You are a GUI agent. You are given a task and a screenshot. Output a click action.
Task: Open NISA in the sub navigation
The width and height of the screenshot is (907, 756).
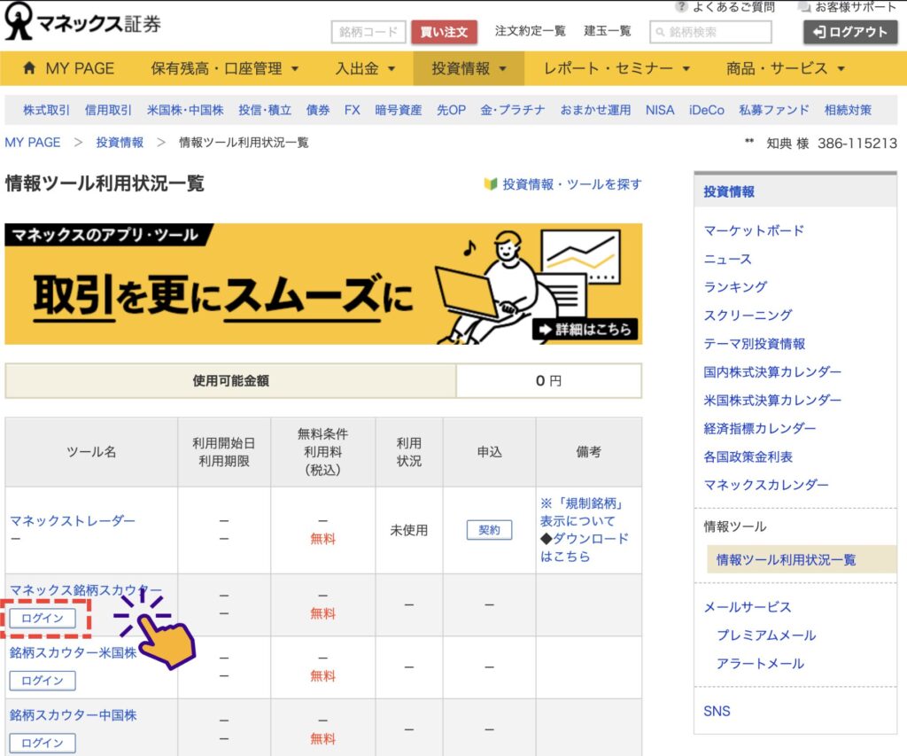[x=660, y=110]
